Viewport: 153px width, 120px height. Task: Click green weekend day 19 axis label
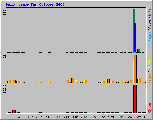point(90,117)
